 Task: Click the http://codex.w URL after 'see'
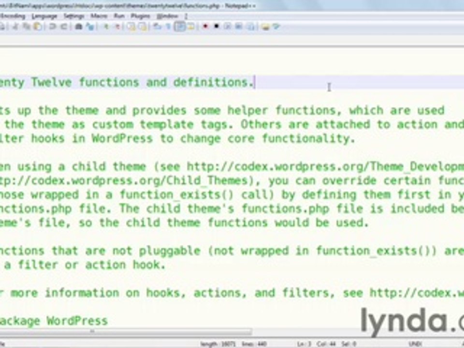[417, 293]
